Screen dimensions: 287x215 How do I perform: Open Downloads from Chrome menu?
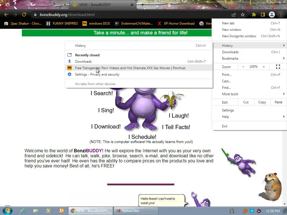249,52
